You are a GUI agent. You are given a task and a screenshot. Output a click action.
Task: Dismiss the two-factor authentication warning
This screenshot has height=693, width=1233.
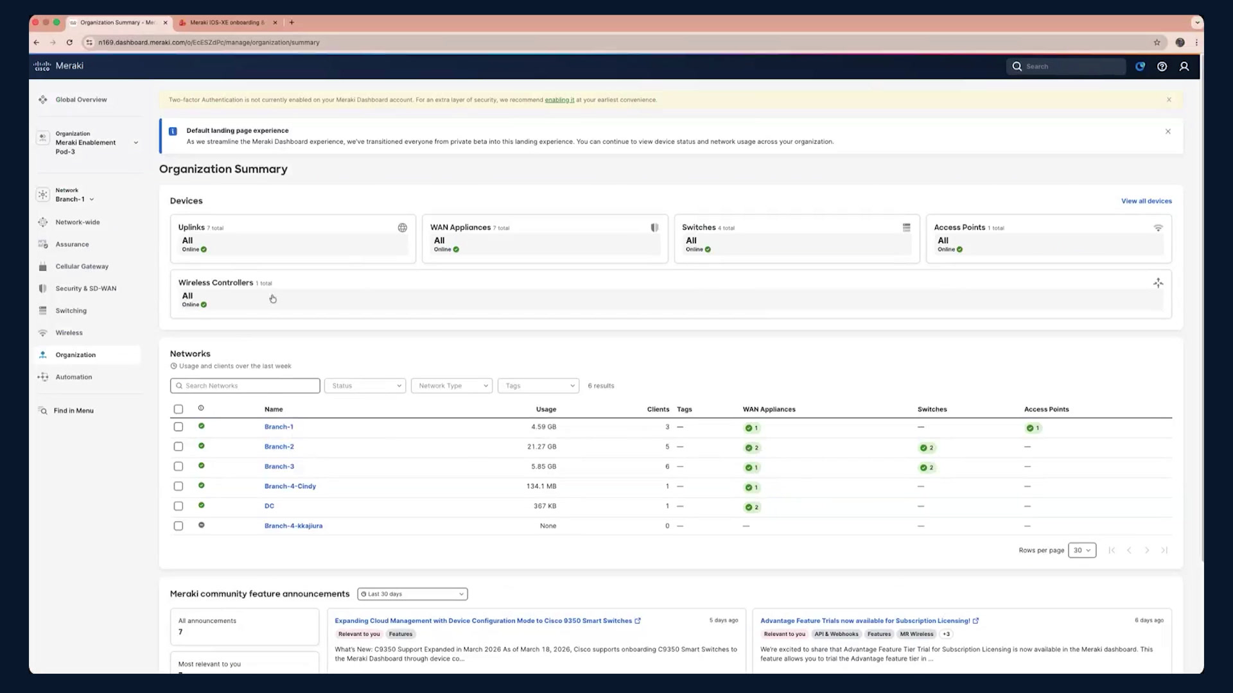tap(1169, 99)
